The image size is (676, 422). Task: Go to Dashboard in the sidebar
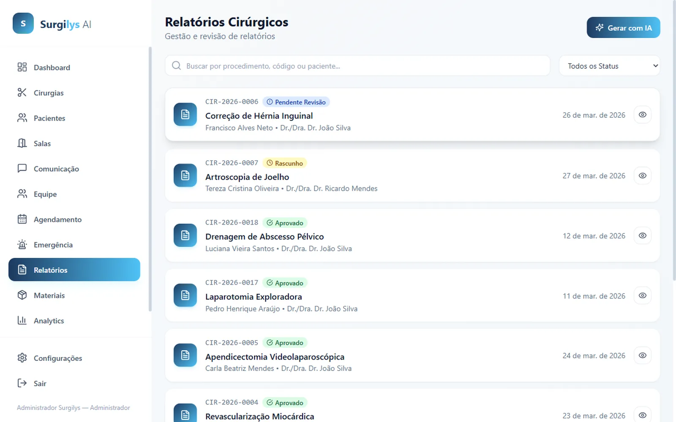[74, 67]
